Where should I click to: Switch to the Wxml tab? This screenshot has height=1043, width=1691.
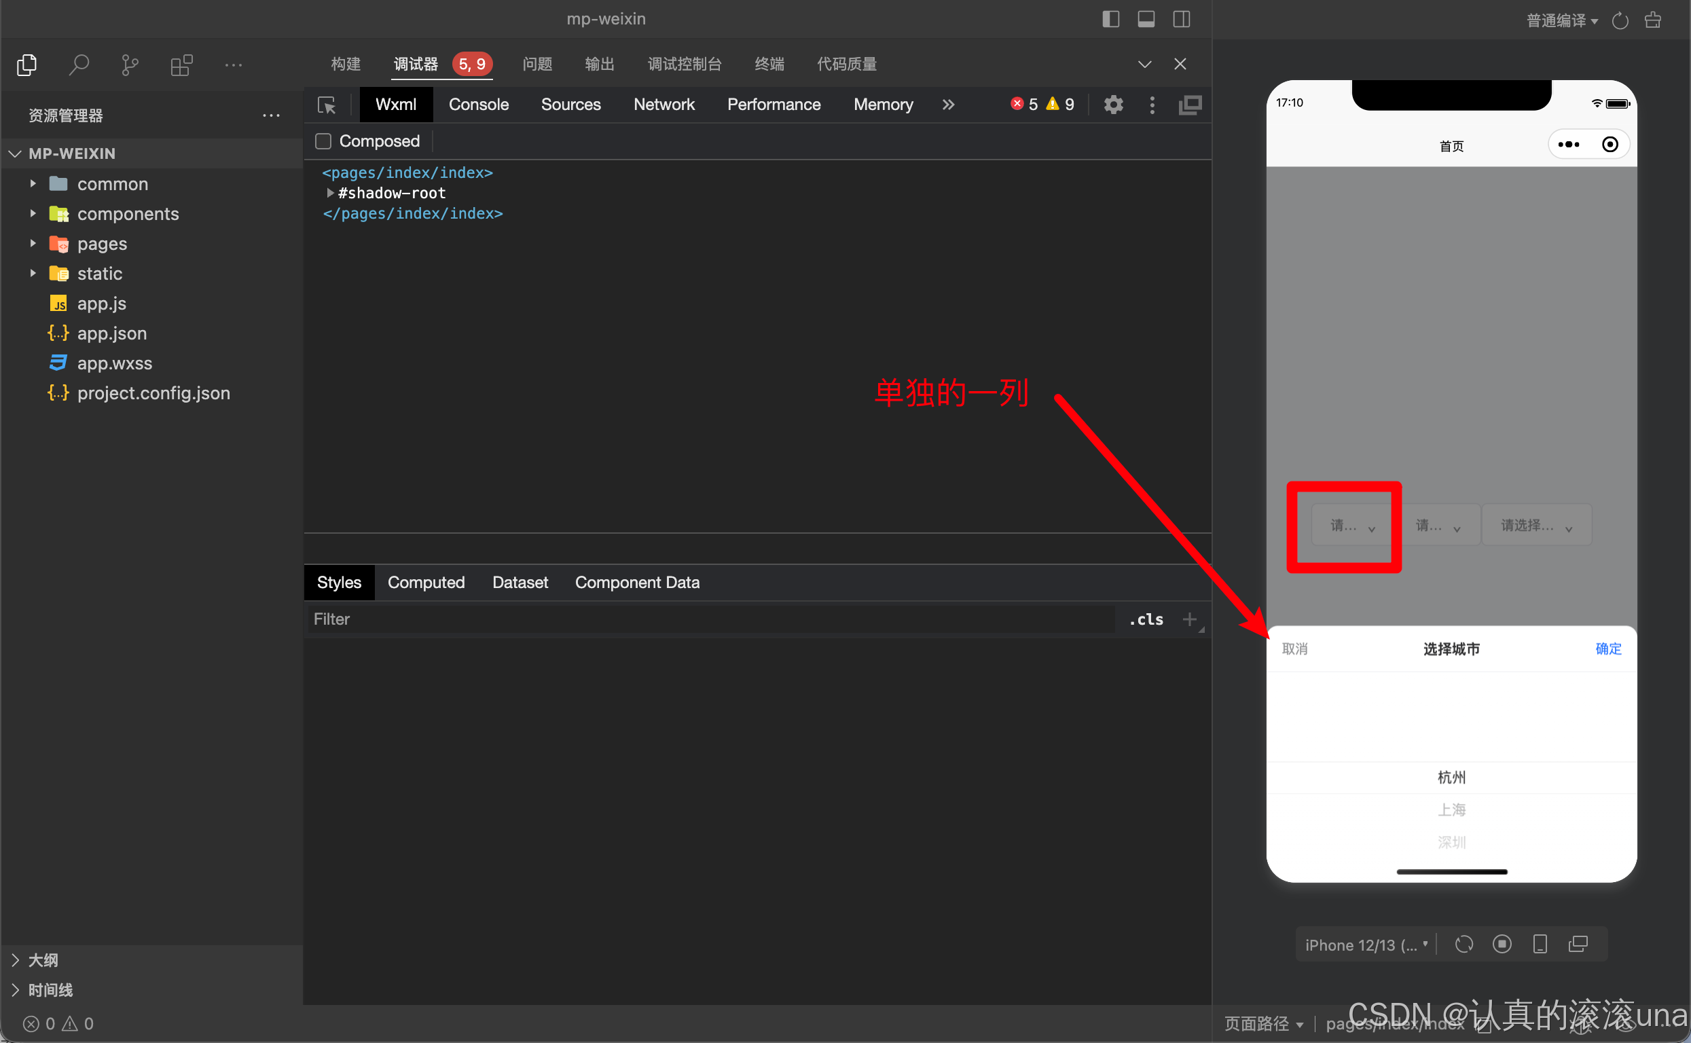coord(395,105)
